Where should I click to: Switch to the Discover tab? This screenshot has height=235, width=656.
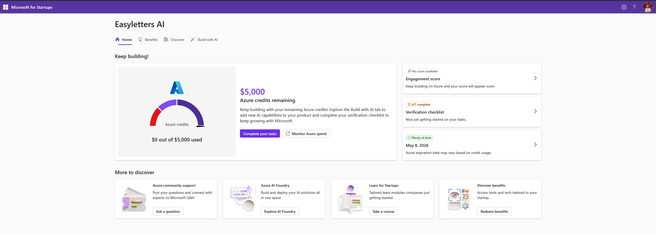click(174, 40)
